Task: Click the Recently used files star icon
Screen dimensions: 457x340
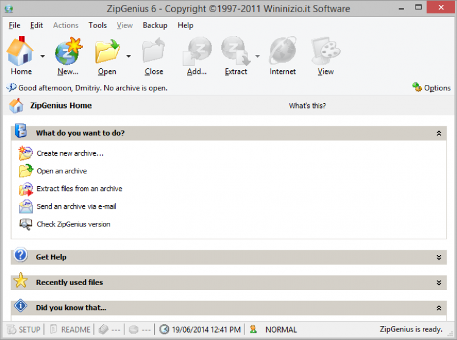Action: coord(21,280)
